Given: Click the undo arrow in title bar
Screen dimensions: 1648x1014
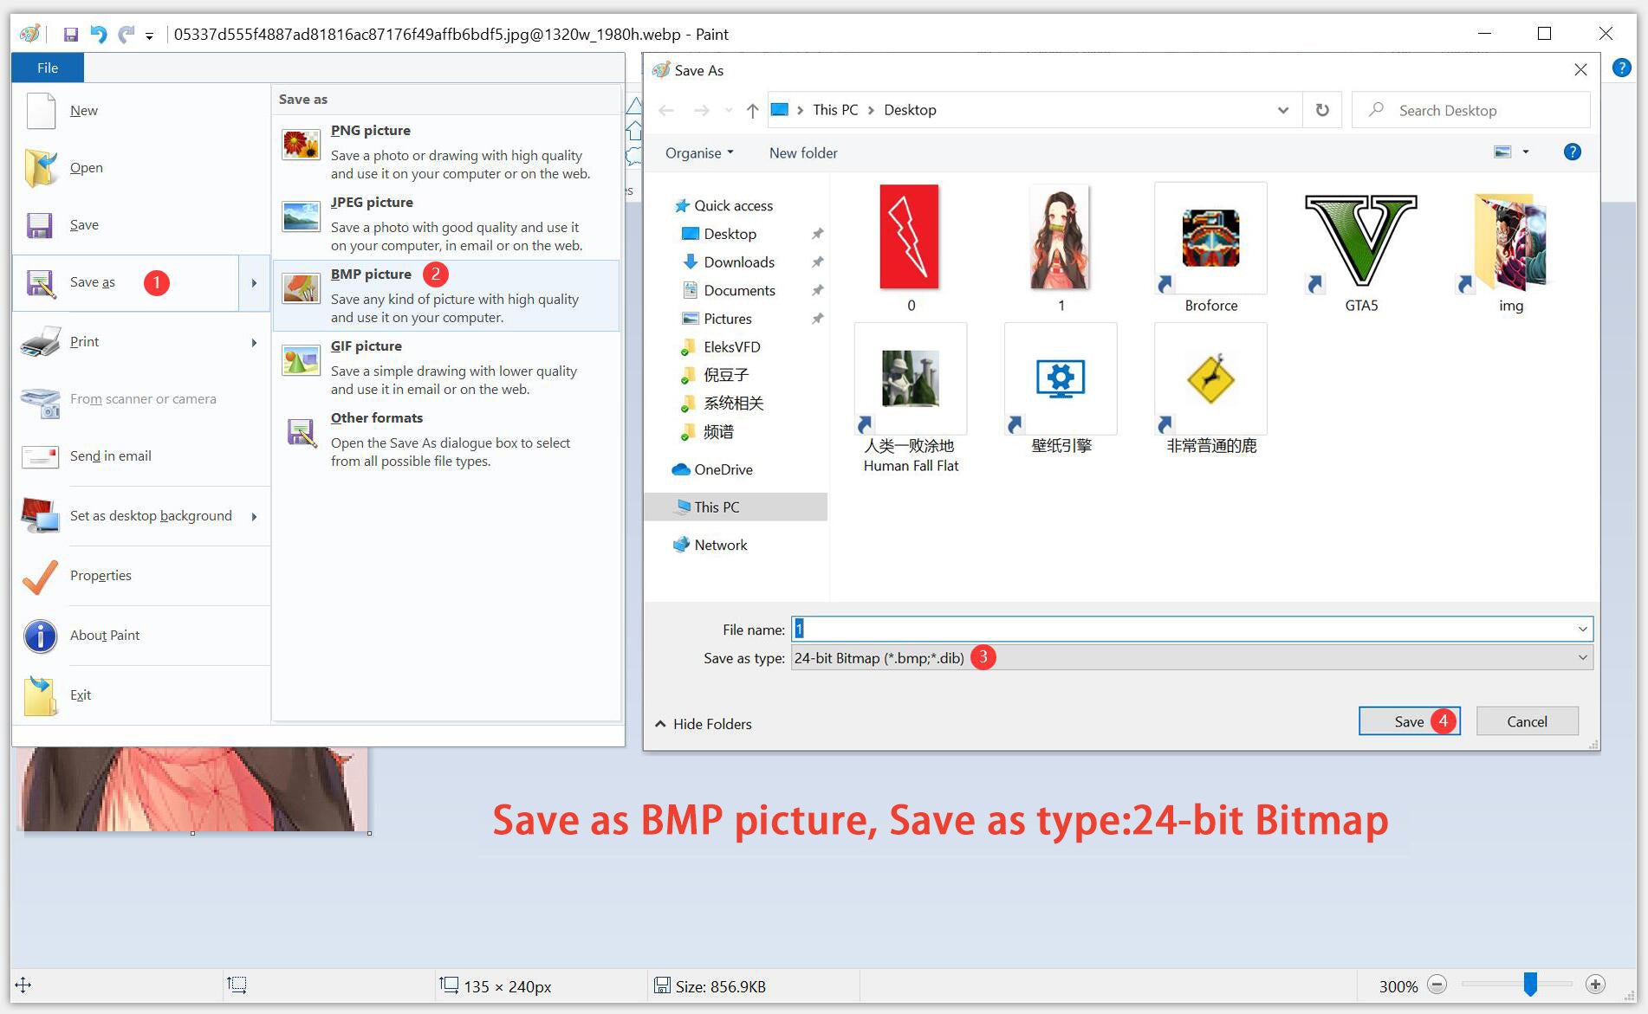Looking at the screenshot, I should (x=99, y=35).
